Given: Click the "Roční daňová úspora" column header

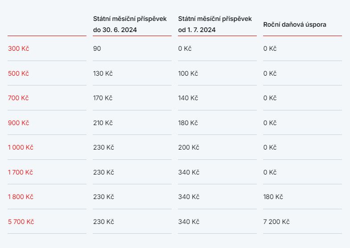Looking at the screenshot, I should click(x=295, y=24).
